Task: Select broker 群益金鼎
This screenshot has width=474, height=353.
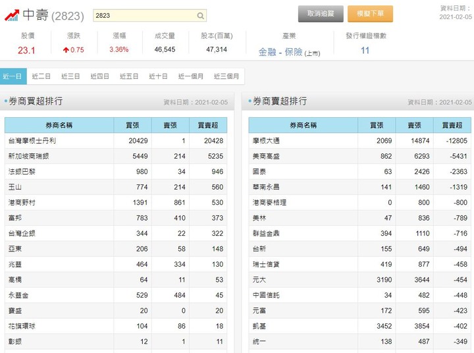Action: click(266, 233)
